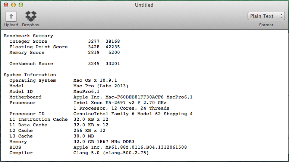289x162 pixels.
Task: Click the Untitled window title
Action: pos(144,5)
